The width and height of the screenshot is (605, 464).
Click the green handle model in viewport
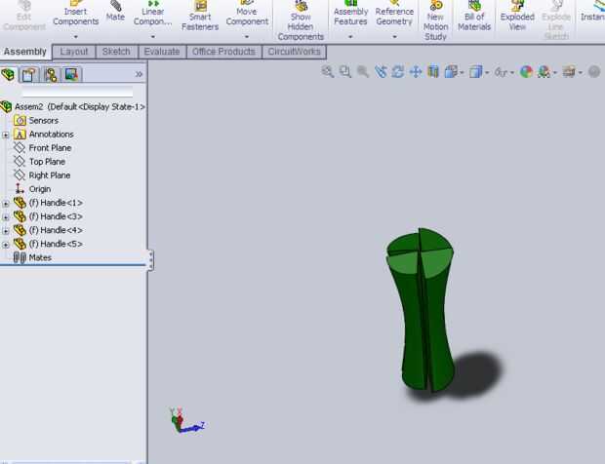tap(421, 312)
